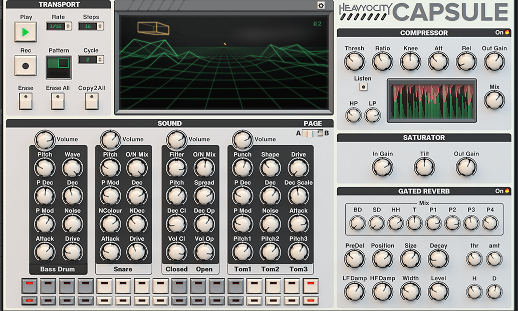This screenshot has width=518, height=311.
Task: Click the Erase All button
Action: point(58,101)
